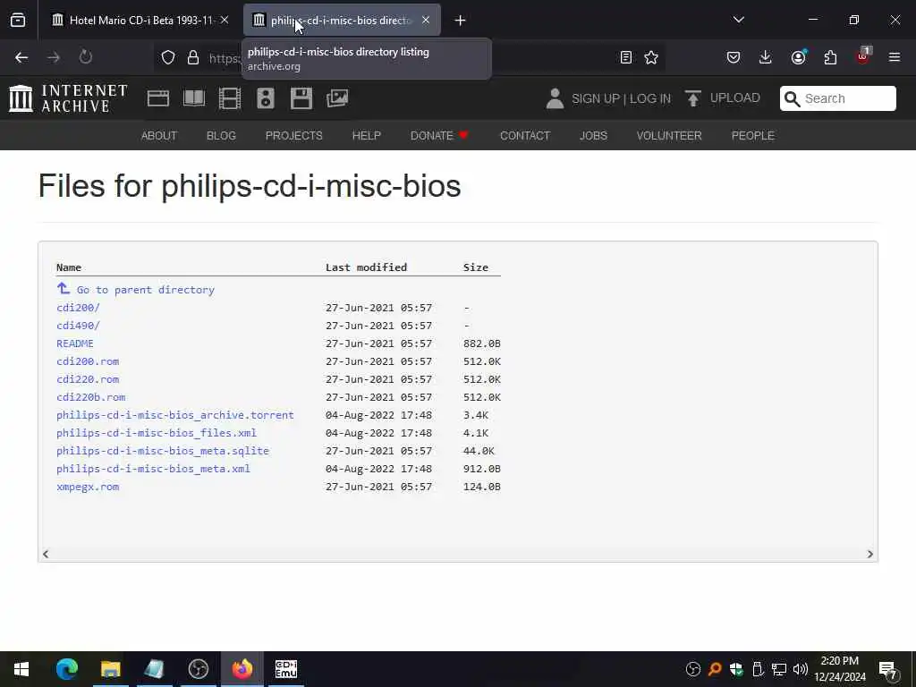Click the site padlock icon
916x687 pixels.
193,57
